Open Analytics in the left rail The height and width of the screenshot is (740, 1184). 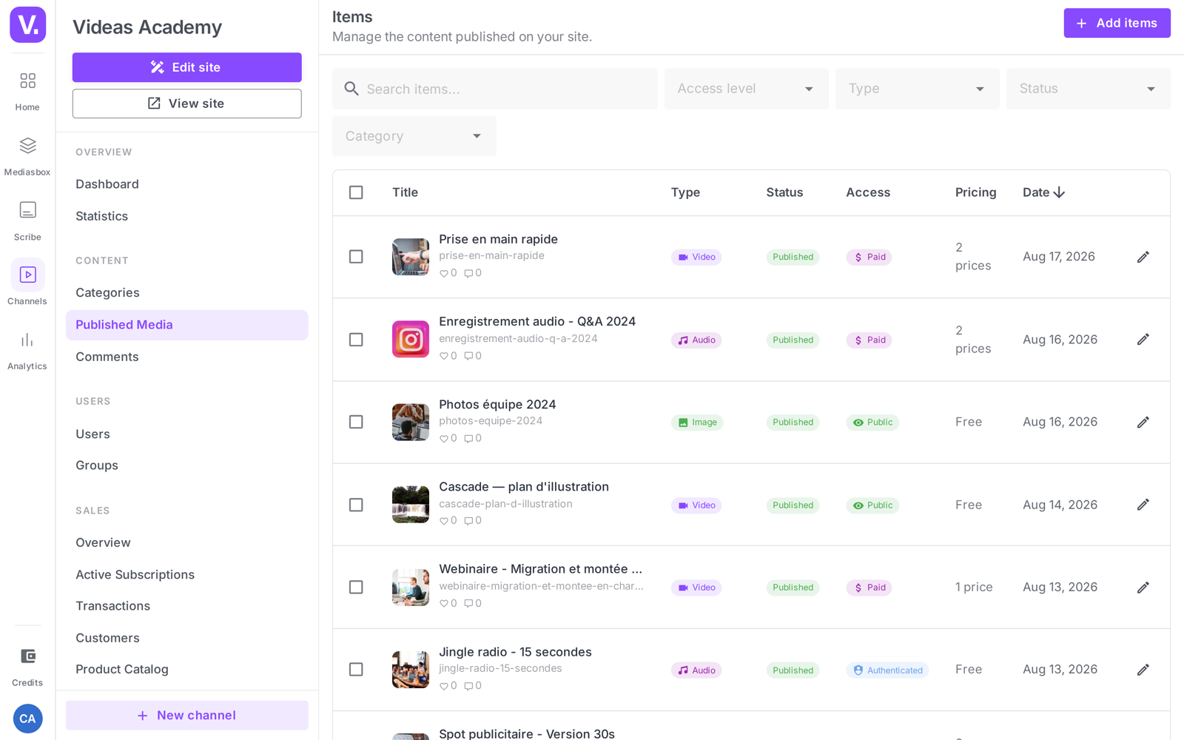[x=27, y=351]
